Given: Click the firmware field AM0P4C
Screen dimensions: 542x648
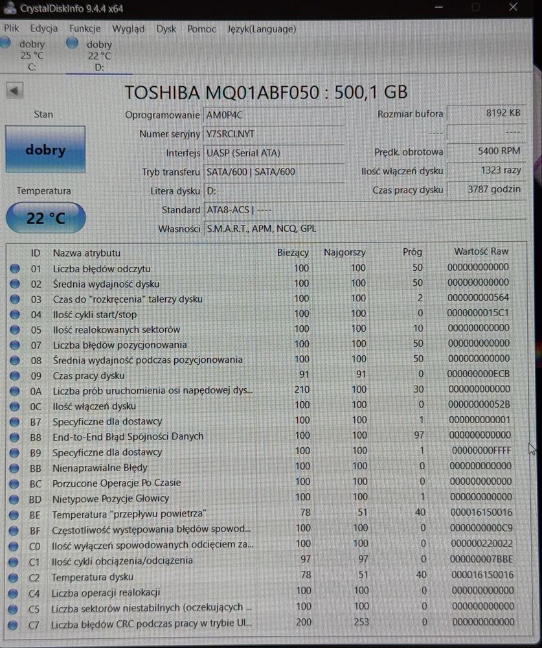Looking at the screenshot, I should click(274, 115).
